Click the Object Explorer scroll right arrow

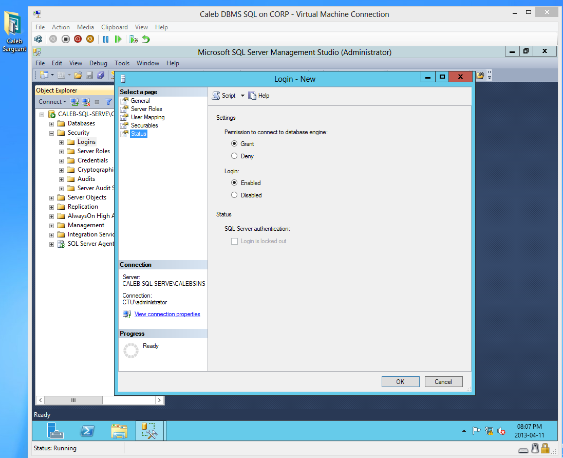pyautogui.click(x=160, y=400)
